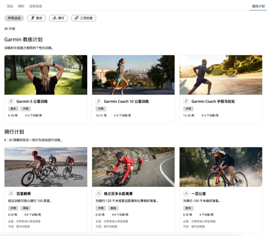
Task: Click the 4 个训练/周 text on 一百公里
Action: 206,215
